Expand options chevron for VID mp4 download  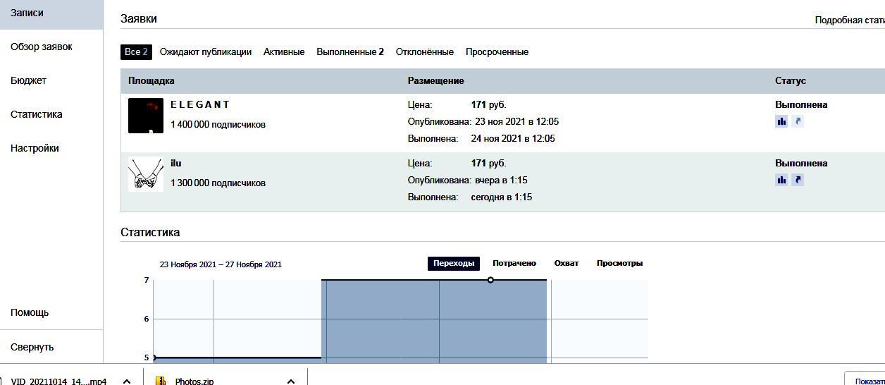point(127,381)
